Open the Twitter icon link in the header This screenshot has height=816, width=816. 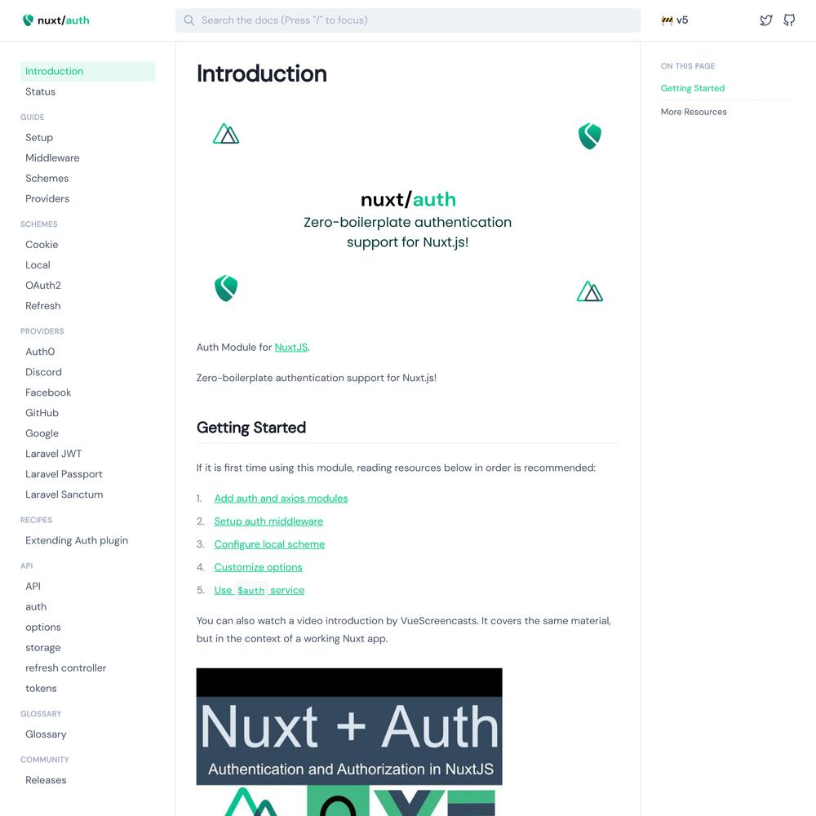coord(765,20)
